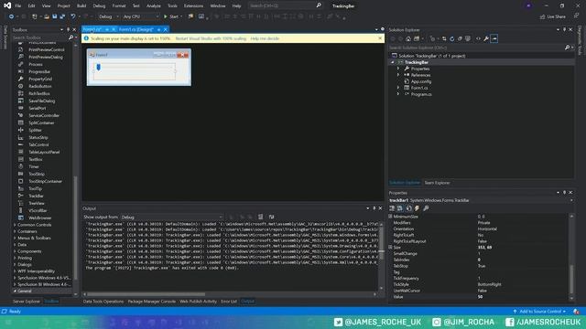
Task: Open the Show output from dropdown
Action: pos(171,218)
